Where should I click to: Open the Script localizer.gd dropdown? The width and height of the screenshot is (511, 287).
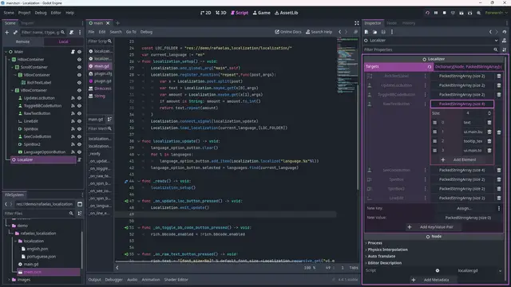tap(500, 271)
